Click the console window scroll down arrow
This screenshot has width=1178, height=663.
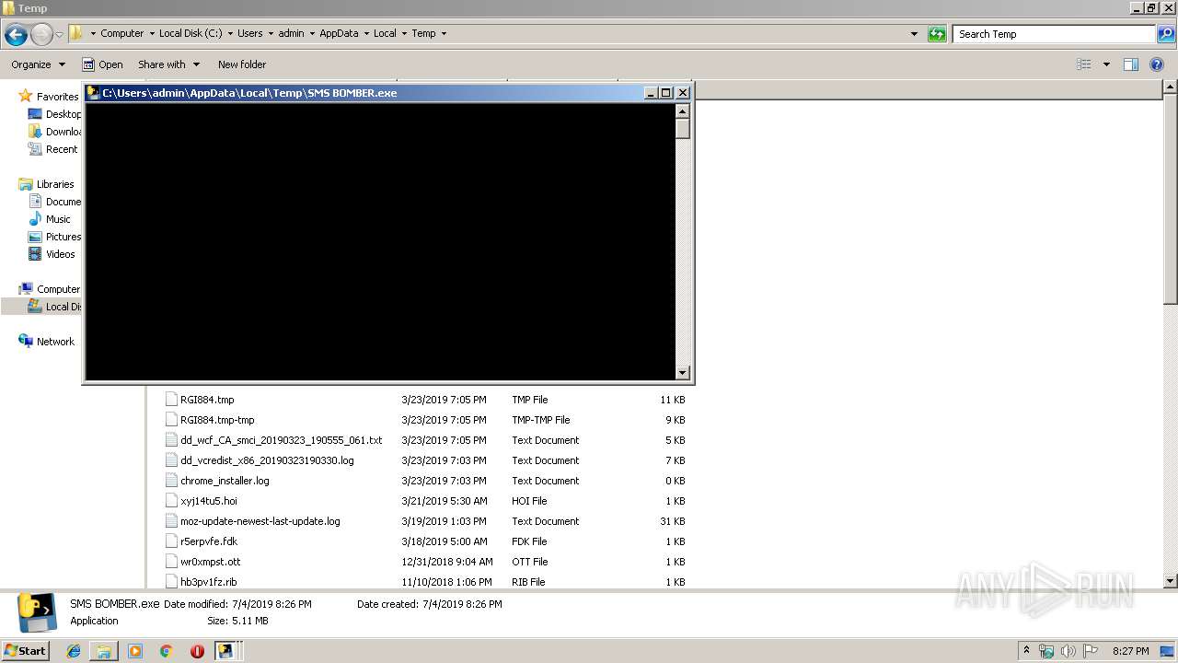coord(683,373)
